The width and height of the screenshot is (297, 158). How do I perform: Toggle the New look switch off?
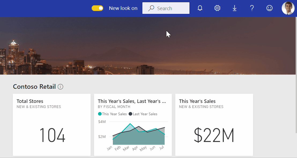97,8
